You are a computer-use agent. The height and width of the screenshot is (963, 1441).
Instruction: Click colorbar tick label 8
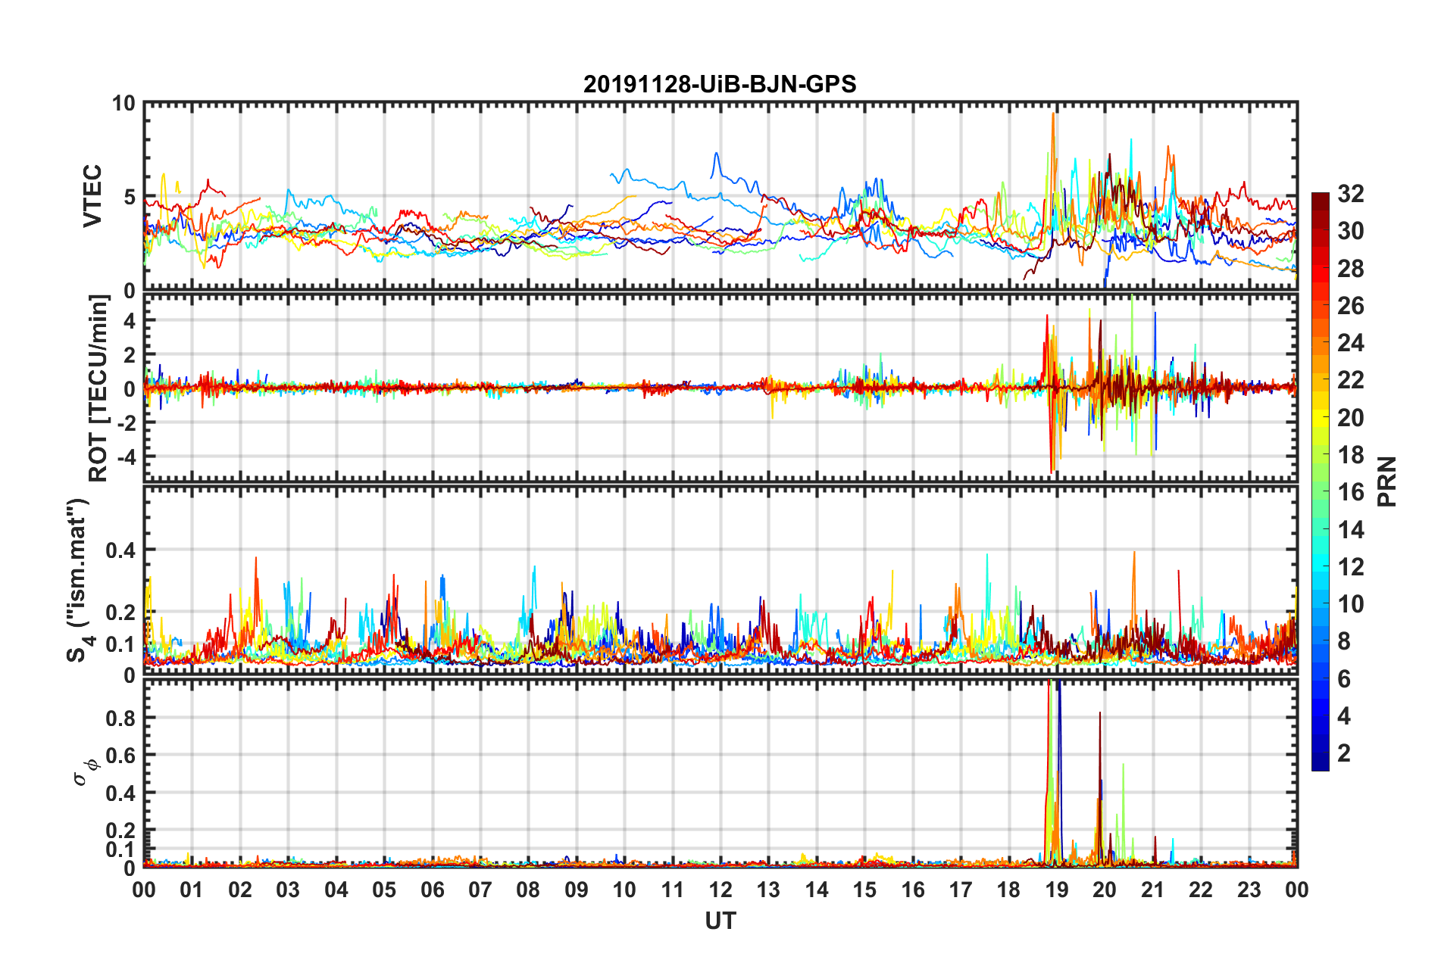pos(1344,641)
